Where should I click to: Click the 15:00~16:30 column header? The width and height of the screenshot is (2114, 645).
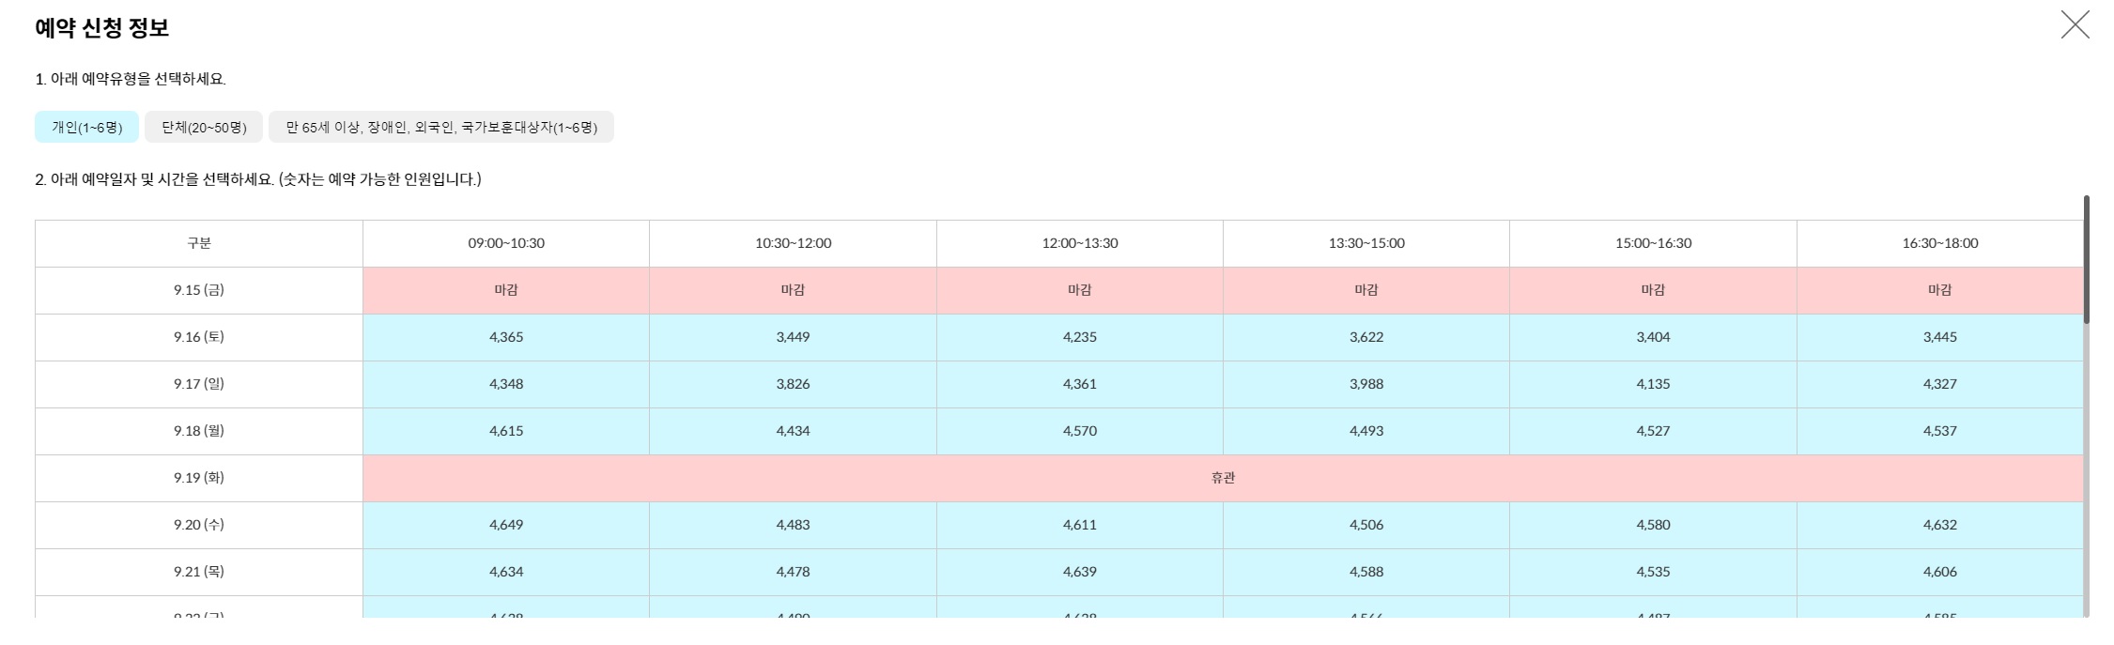click(1653, 243)
